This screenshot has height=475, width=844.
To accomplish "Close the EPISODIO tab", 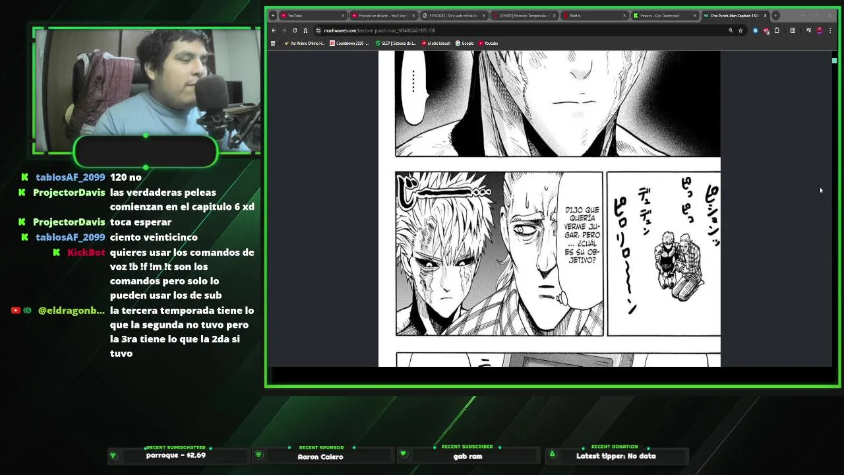I will tap(484, 15).
